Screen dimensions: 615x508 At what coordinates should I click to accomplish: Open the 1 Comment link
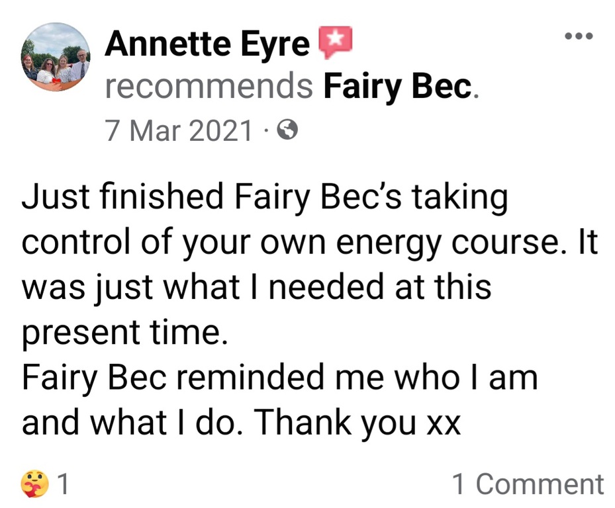click(x=528, y=484)
